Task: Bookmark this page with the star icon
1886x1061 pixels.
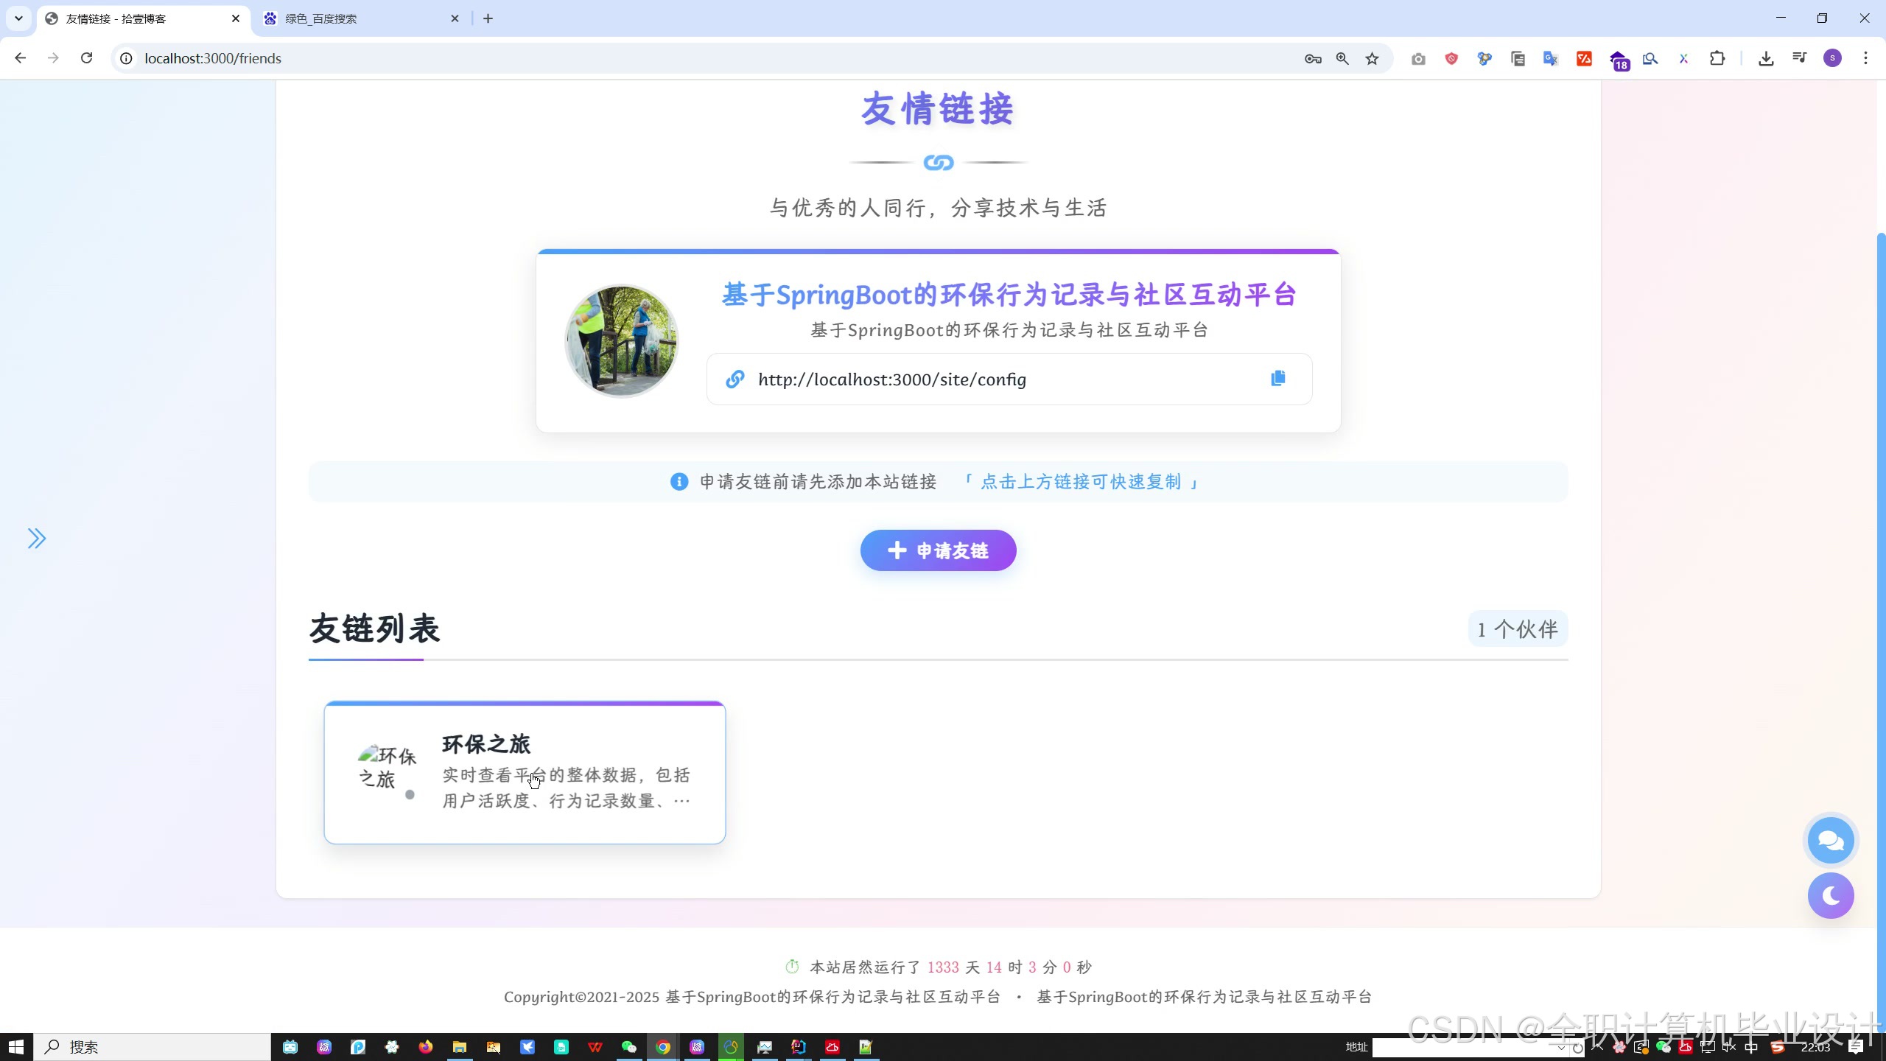Action: click(x=1372, y=58)
